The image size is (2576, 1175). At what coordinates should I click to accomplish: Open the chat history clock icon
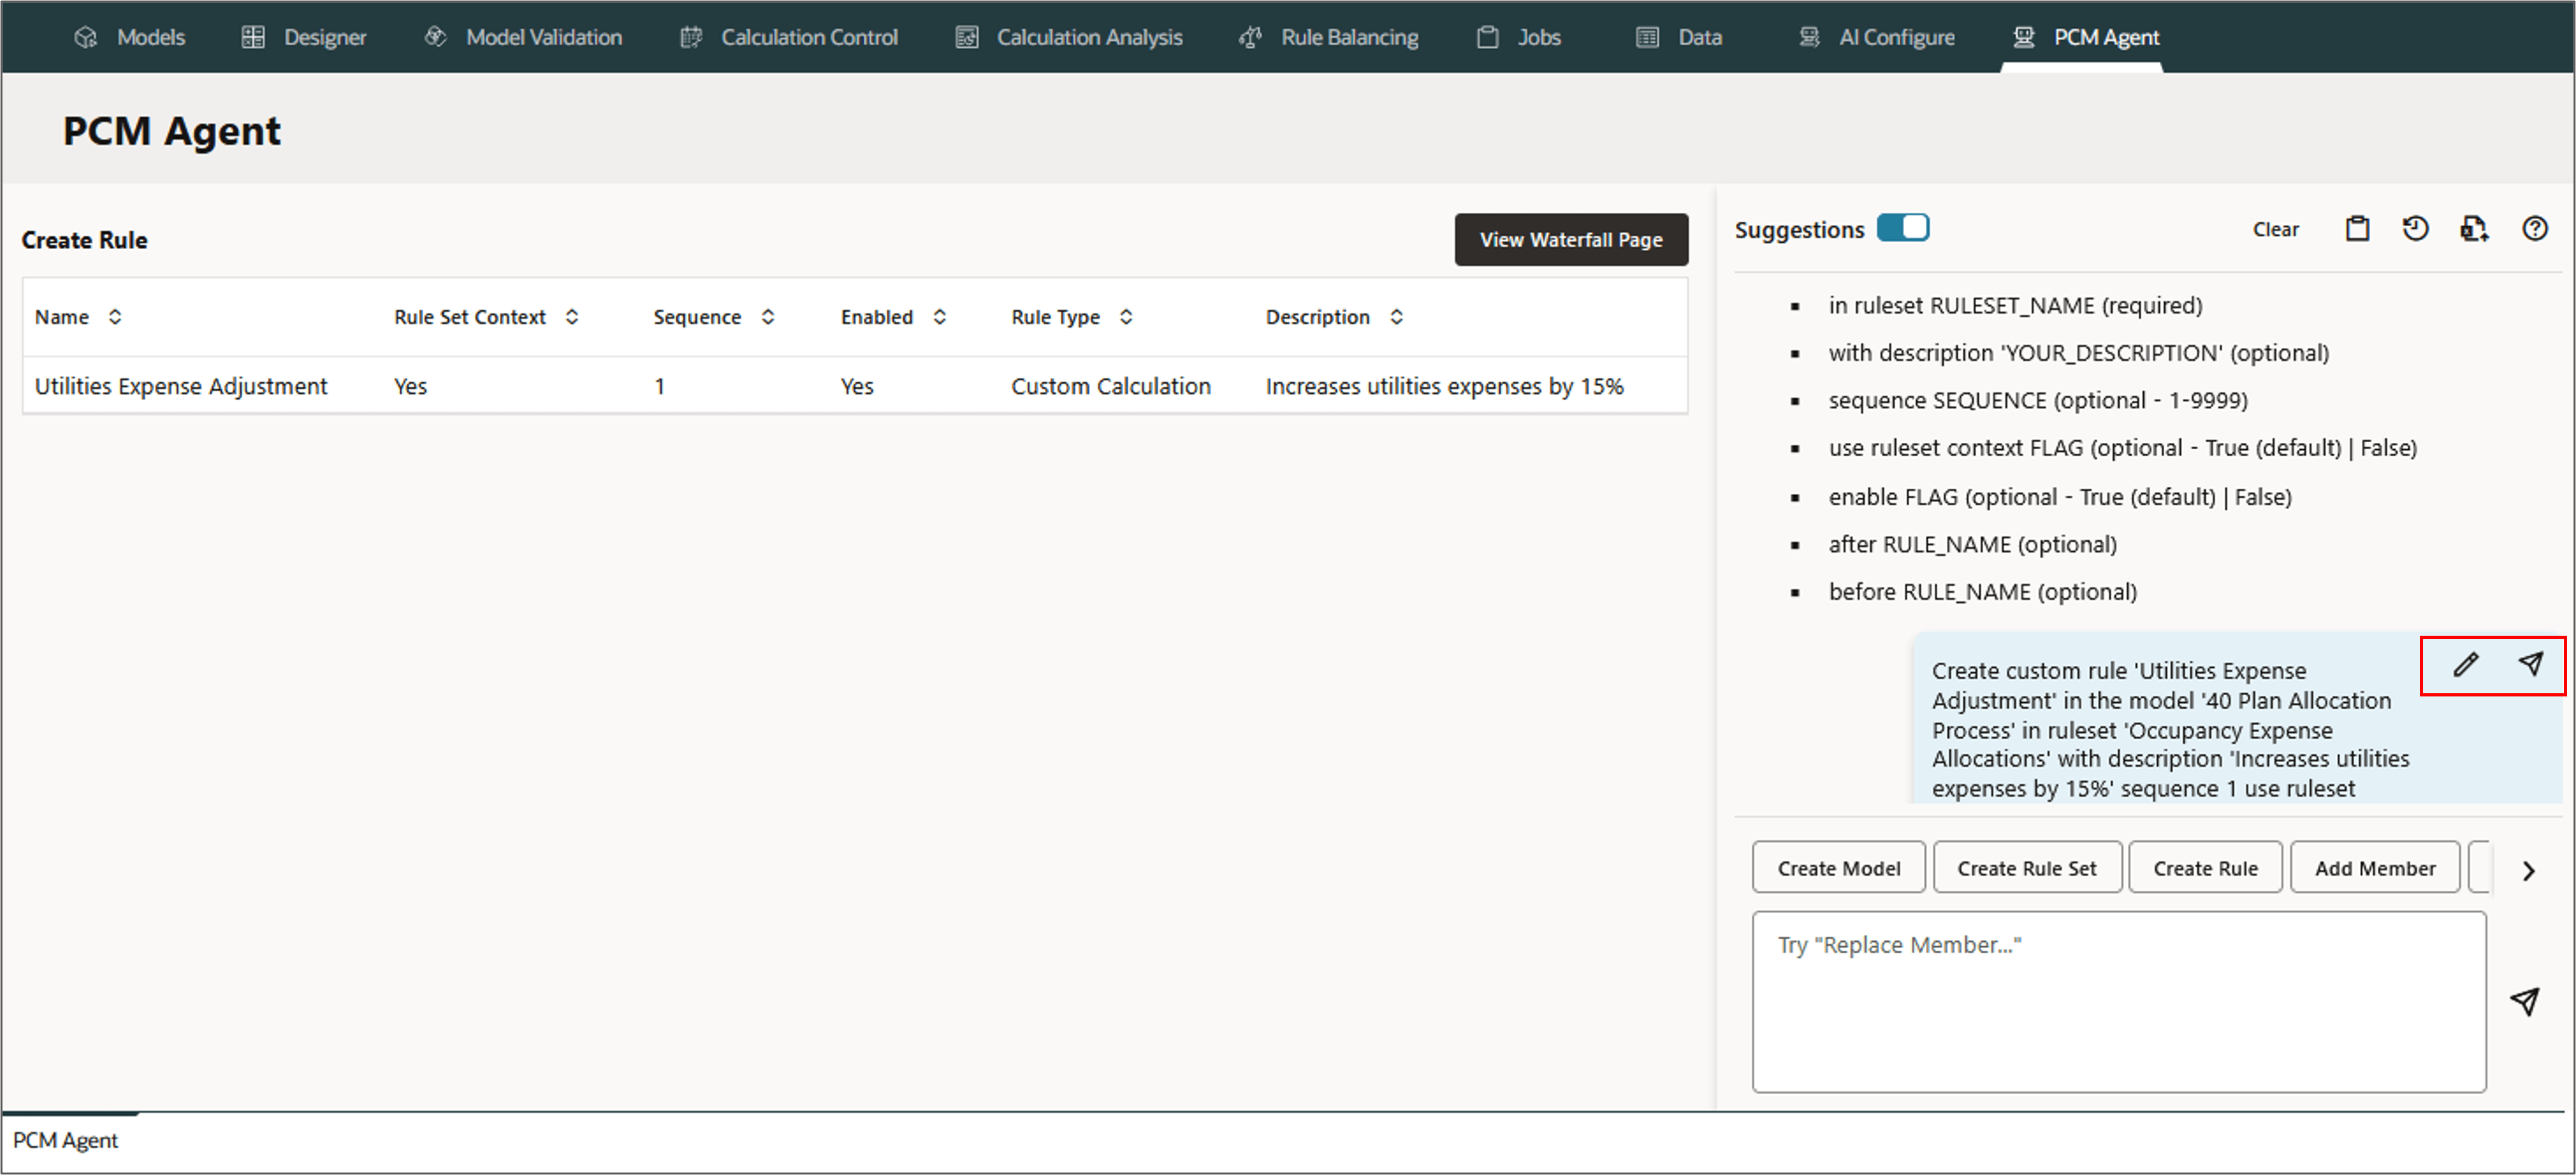pyautogui.click(x=2415, y=229)
